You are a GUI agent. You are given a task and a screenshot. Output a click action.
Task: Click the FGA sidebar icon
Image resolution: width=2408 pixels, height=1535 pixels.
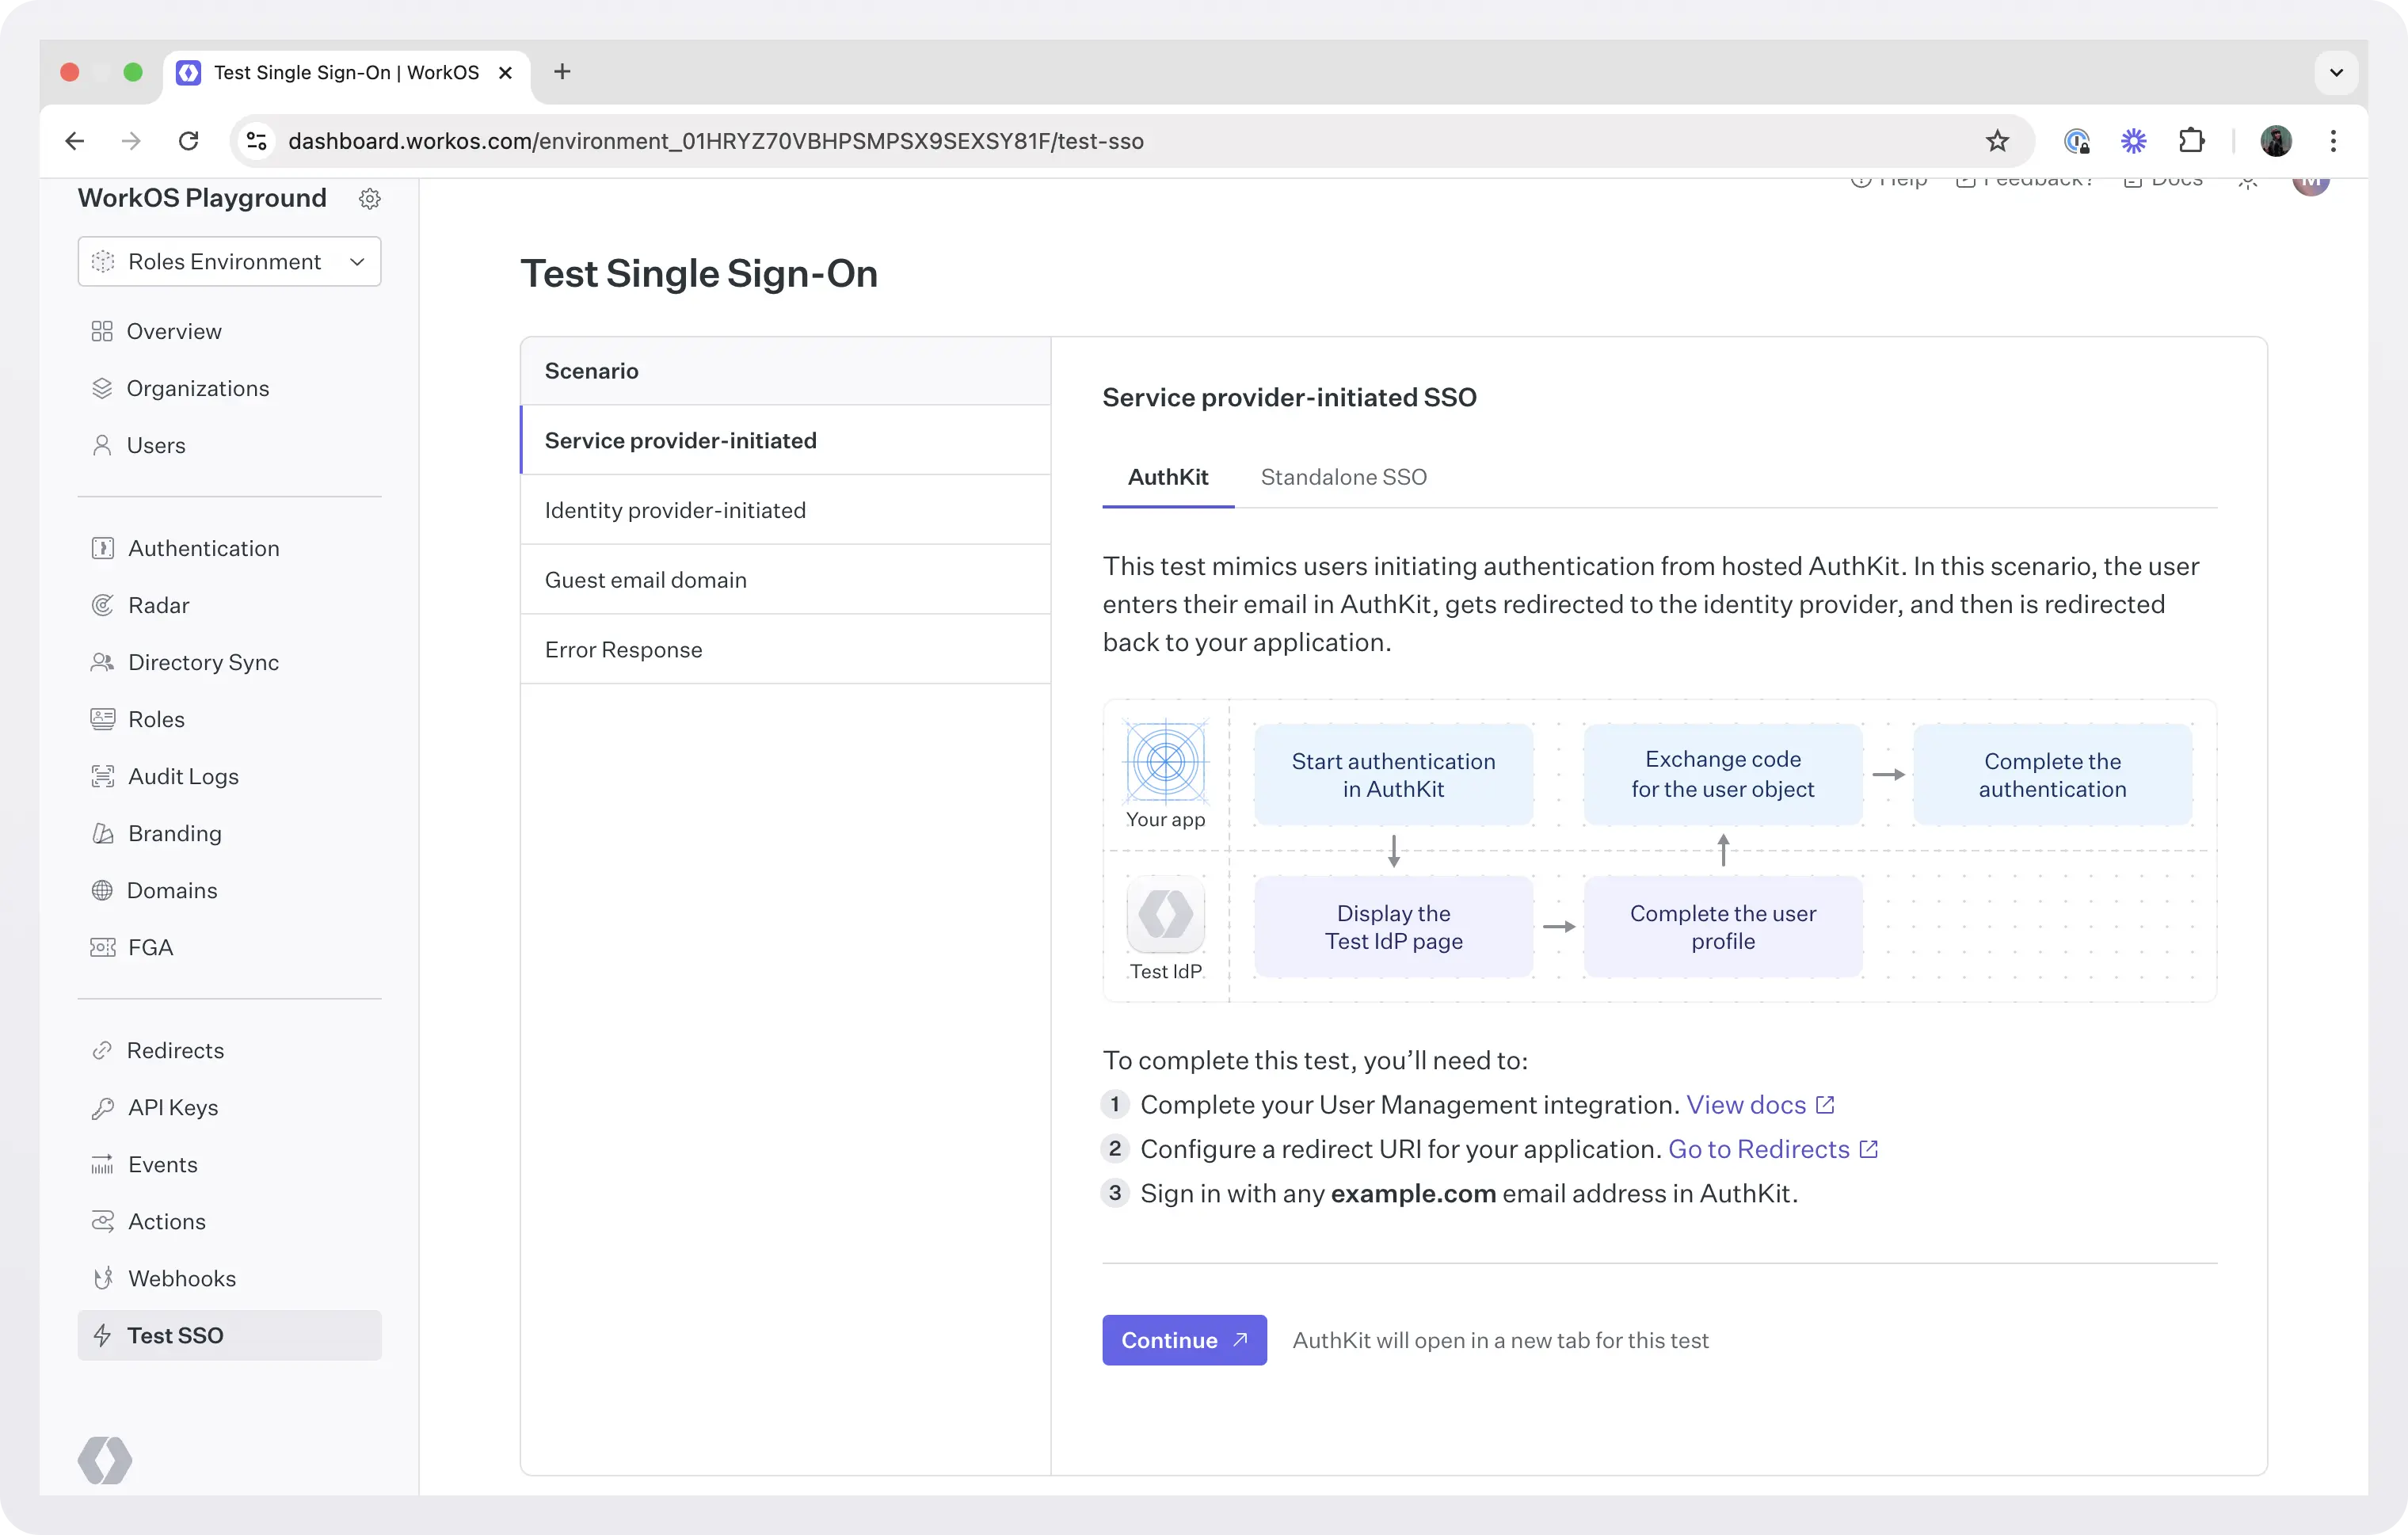click(102, 947)
